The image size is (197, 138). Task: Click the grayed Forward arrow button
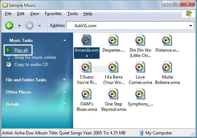29,25
